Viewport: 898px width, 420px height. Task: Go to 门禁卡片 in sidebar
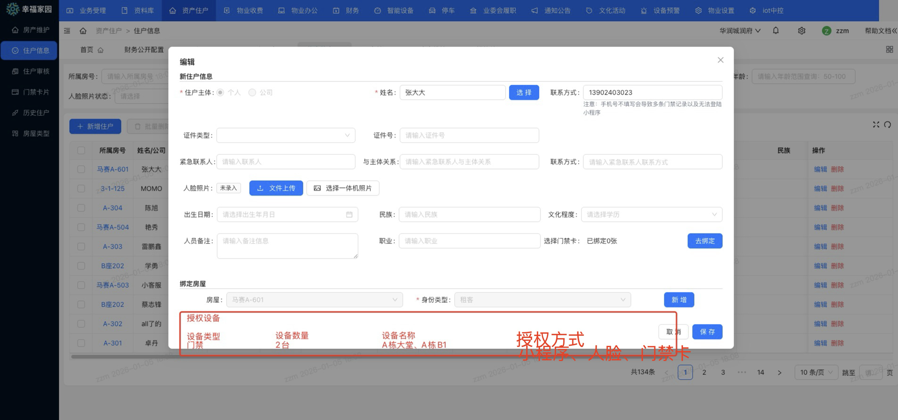point(31,92)
